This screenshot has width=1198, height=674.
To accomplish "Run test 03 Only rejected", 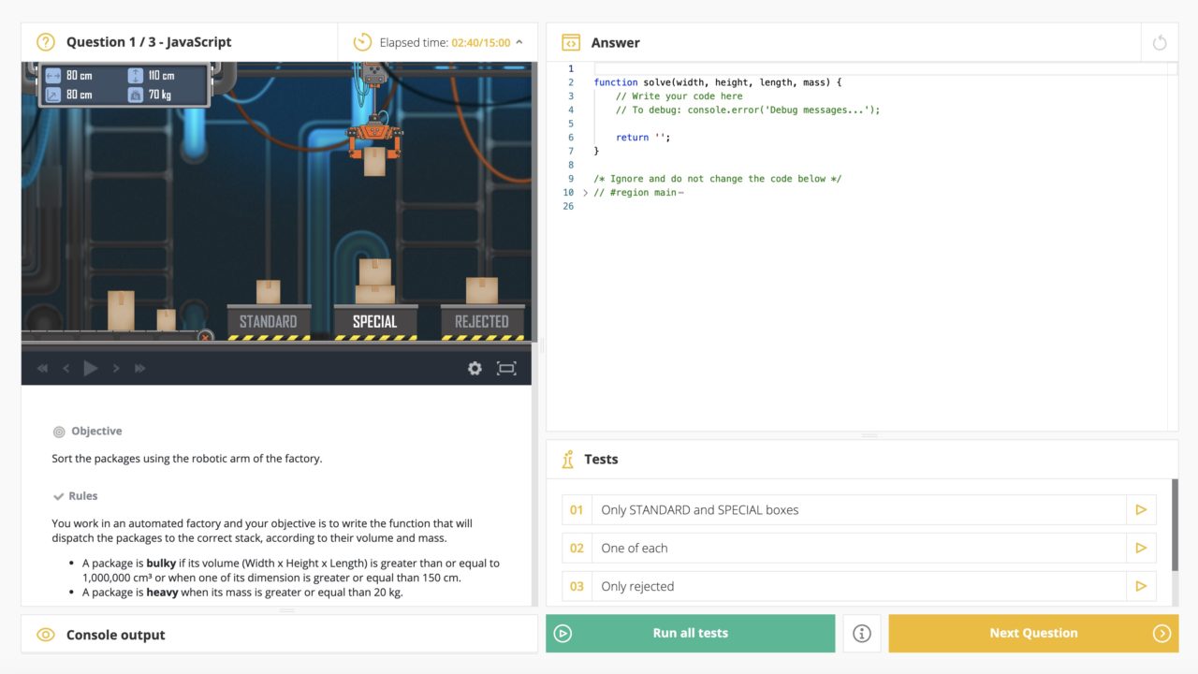I will pyautogui.click(x=1140, y=585).
